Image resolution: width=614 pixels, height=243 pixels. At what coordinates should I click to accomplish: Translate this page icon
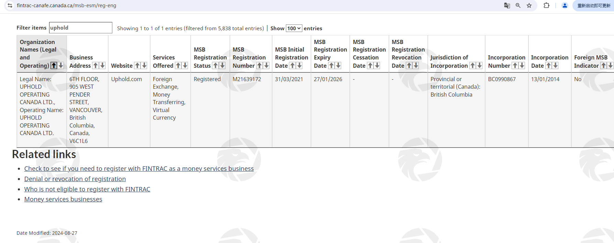click(507, 5)
